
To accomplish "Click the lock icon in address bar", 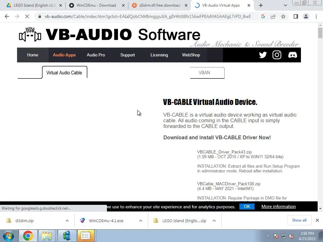I will [x=40, y=16].
